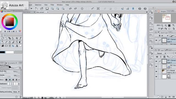This screenshot has height=99, width=176.
Task: Open the Help menu
Action: 67,5
